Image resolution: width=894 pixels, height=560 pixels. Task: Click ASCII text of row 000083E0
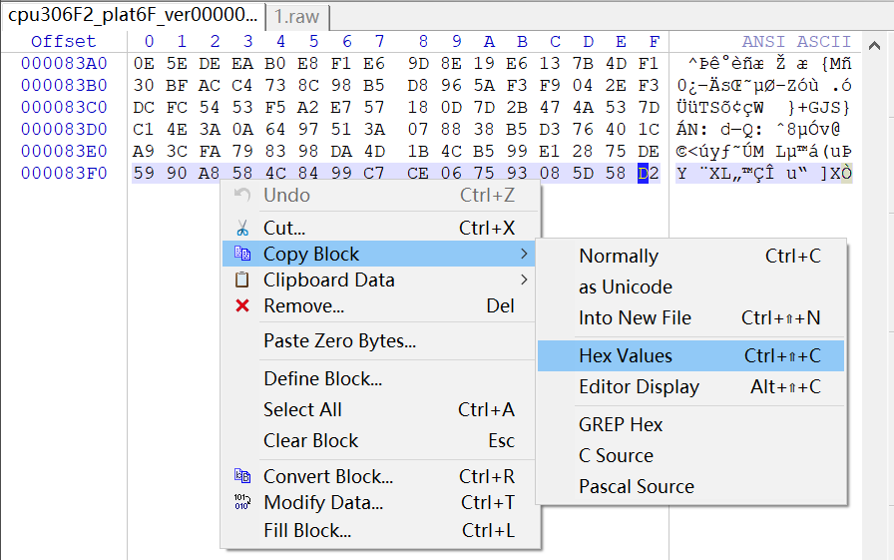(763, 151)
